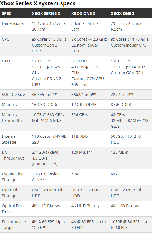Select the 12 TFLOPS GPU cell
Viewport: 153px width, 234px height.
click(x=46, y=73)
